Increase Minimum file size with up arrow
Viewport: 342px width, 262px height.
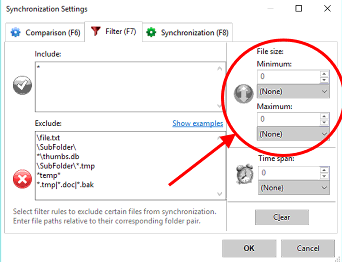pos(324,73)
